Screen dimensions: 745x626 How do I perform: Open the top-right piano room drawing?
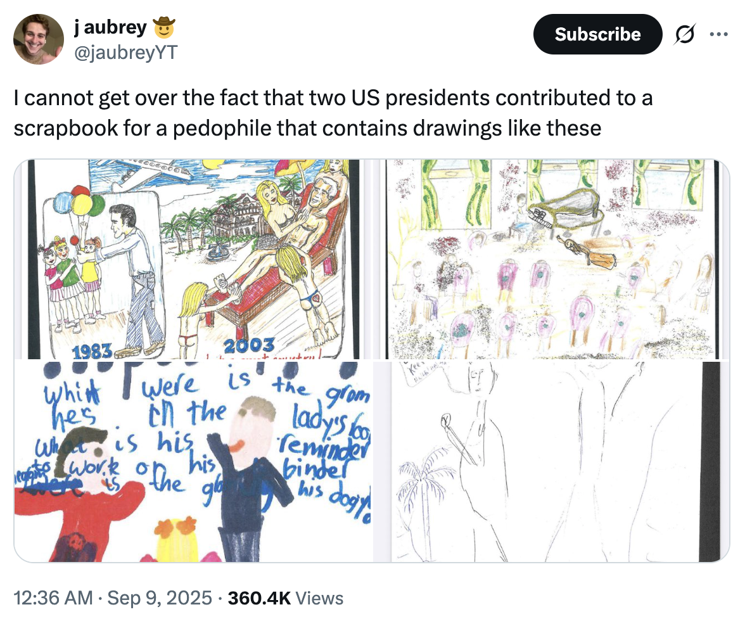coord(551,259)
